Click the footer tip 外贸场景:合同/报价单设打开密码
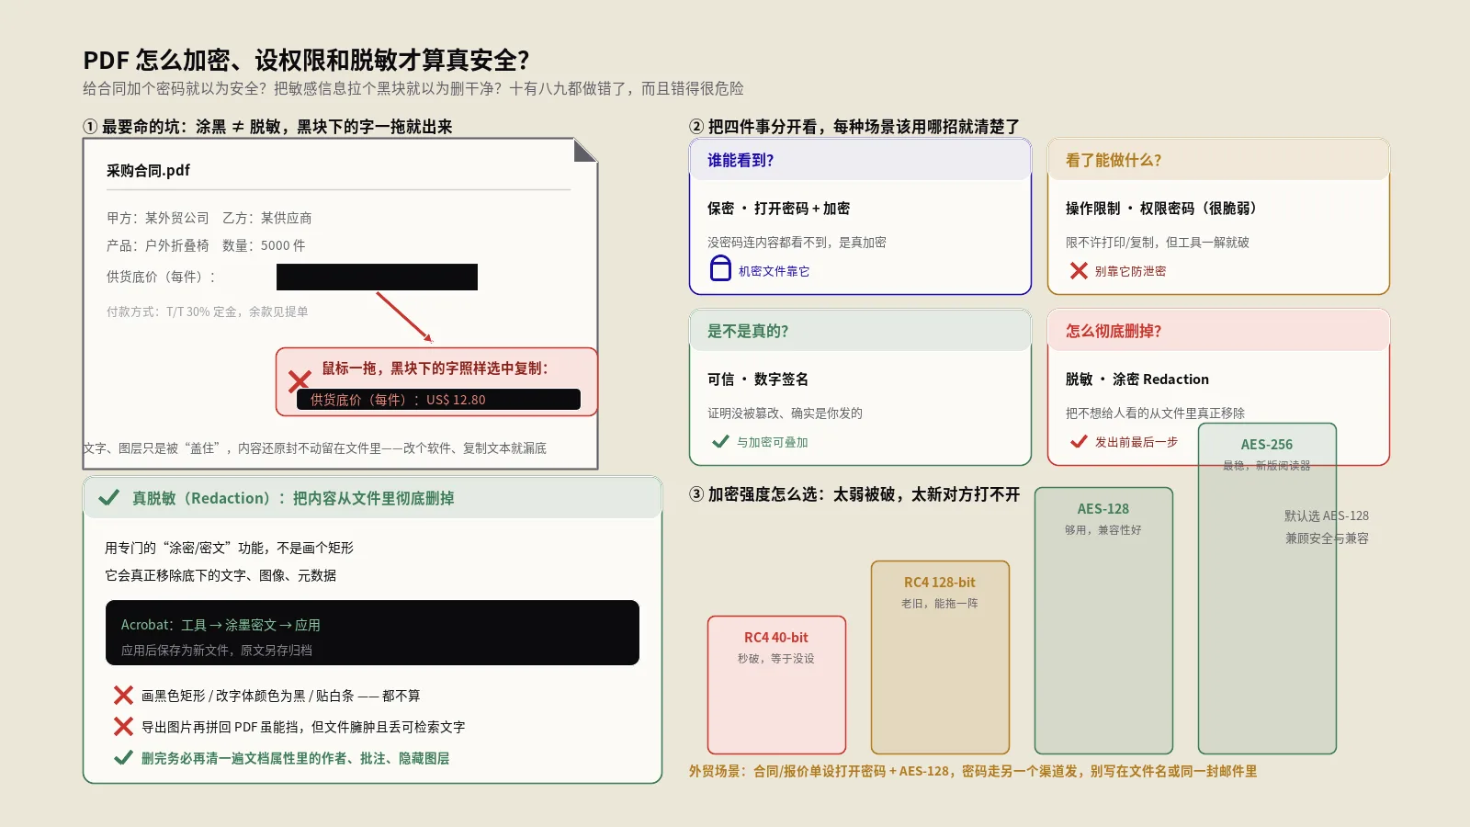Screen dimensions: 1470x827 point(973,771)
